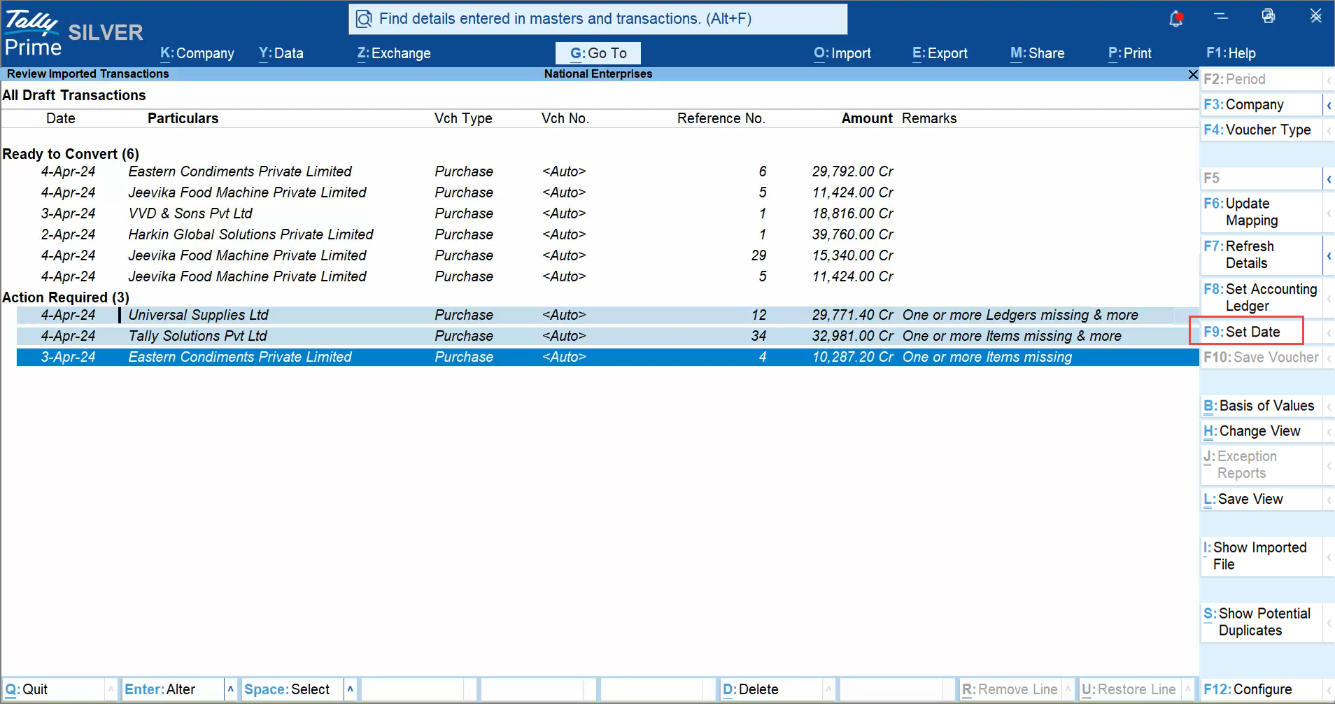Image resolution: width=1335 pixels, height=704 pixels.
Task: Expand the chevron beside F3: Company
Action: (x=1329, y=105)
